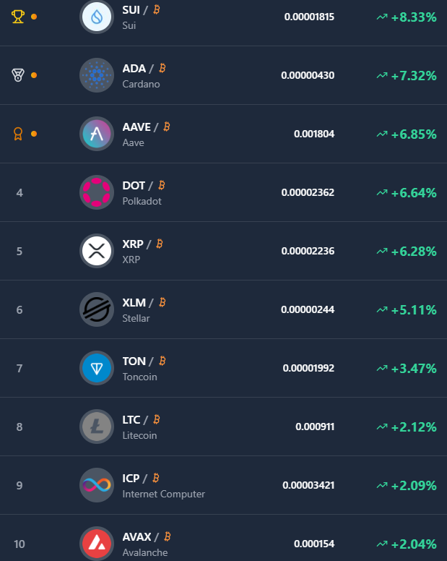Click the Toncoin logo icon
The width and height of the screenshot is (447, 561).
[97, 368]
